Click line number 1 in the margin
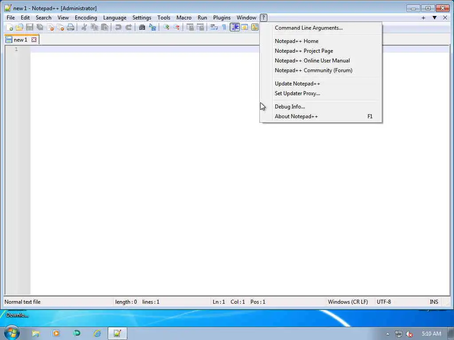454x340 pixels. (16, 49)
